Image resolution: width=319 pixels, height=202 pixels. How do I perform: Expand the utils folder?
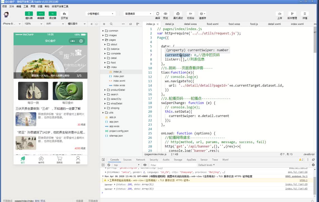click(x=111, y=113)
